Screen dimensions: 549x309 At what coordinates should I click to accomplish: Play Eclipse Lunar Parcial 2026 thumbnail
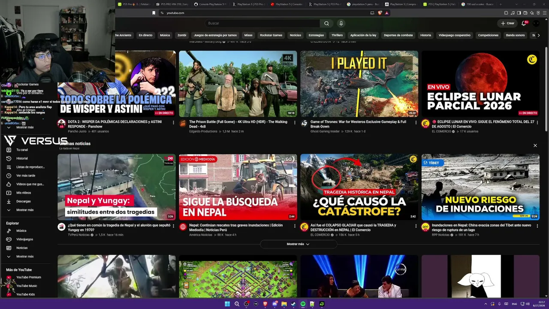coord(480,84)
